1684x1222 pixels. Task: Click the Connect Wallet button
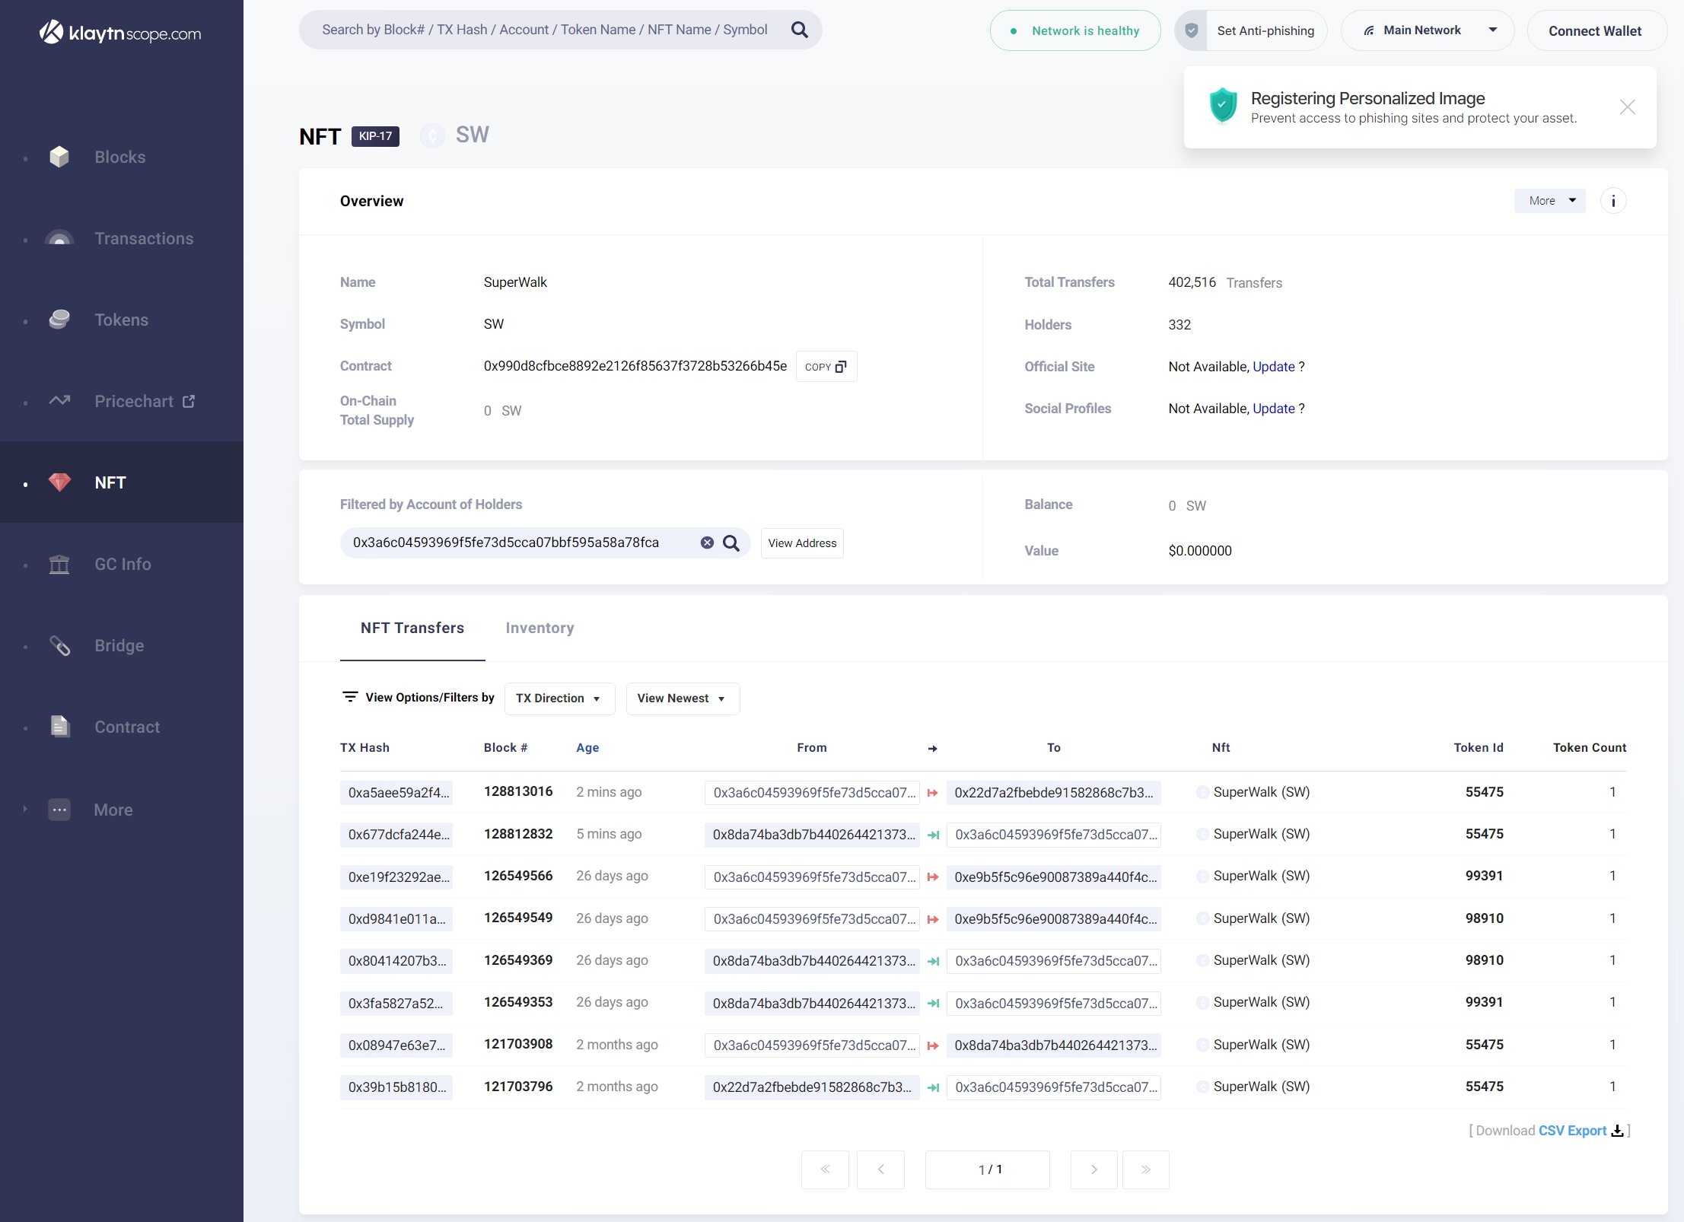coord(1595,30)
